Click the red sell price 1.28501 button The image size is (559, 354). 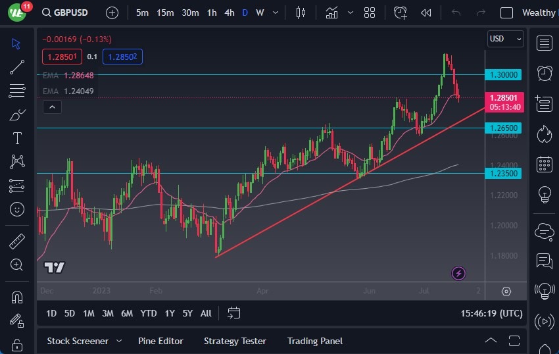(x=62, y=57)
